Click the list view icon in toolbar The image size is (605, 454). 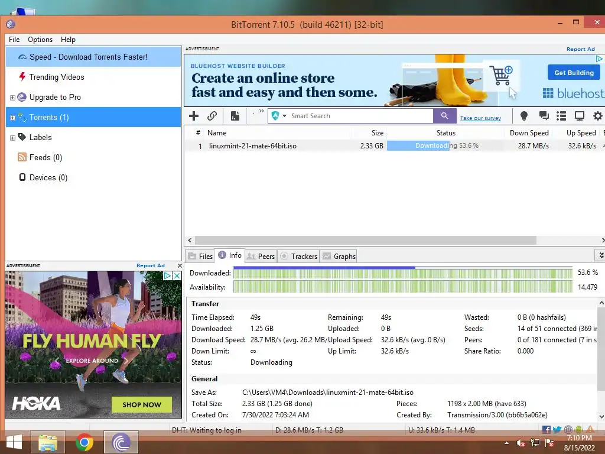coord(561,116)
